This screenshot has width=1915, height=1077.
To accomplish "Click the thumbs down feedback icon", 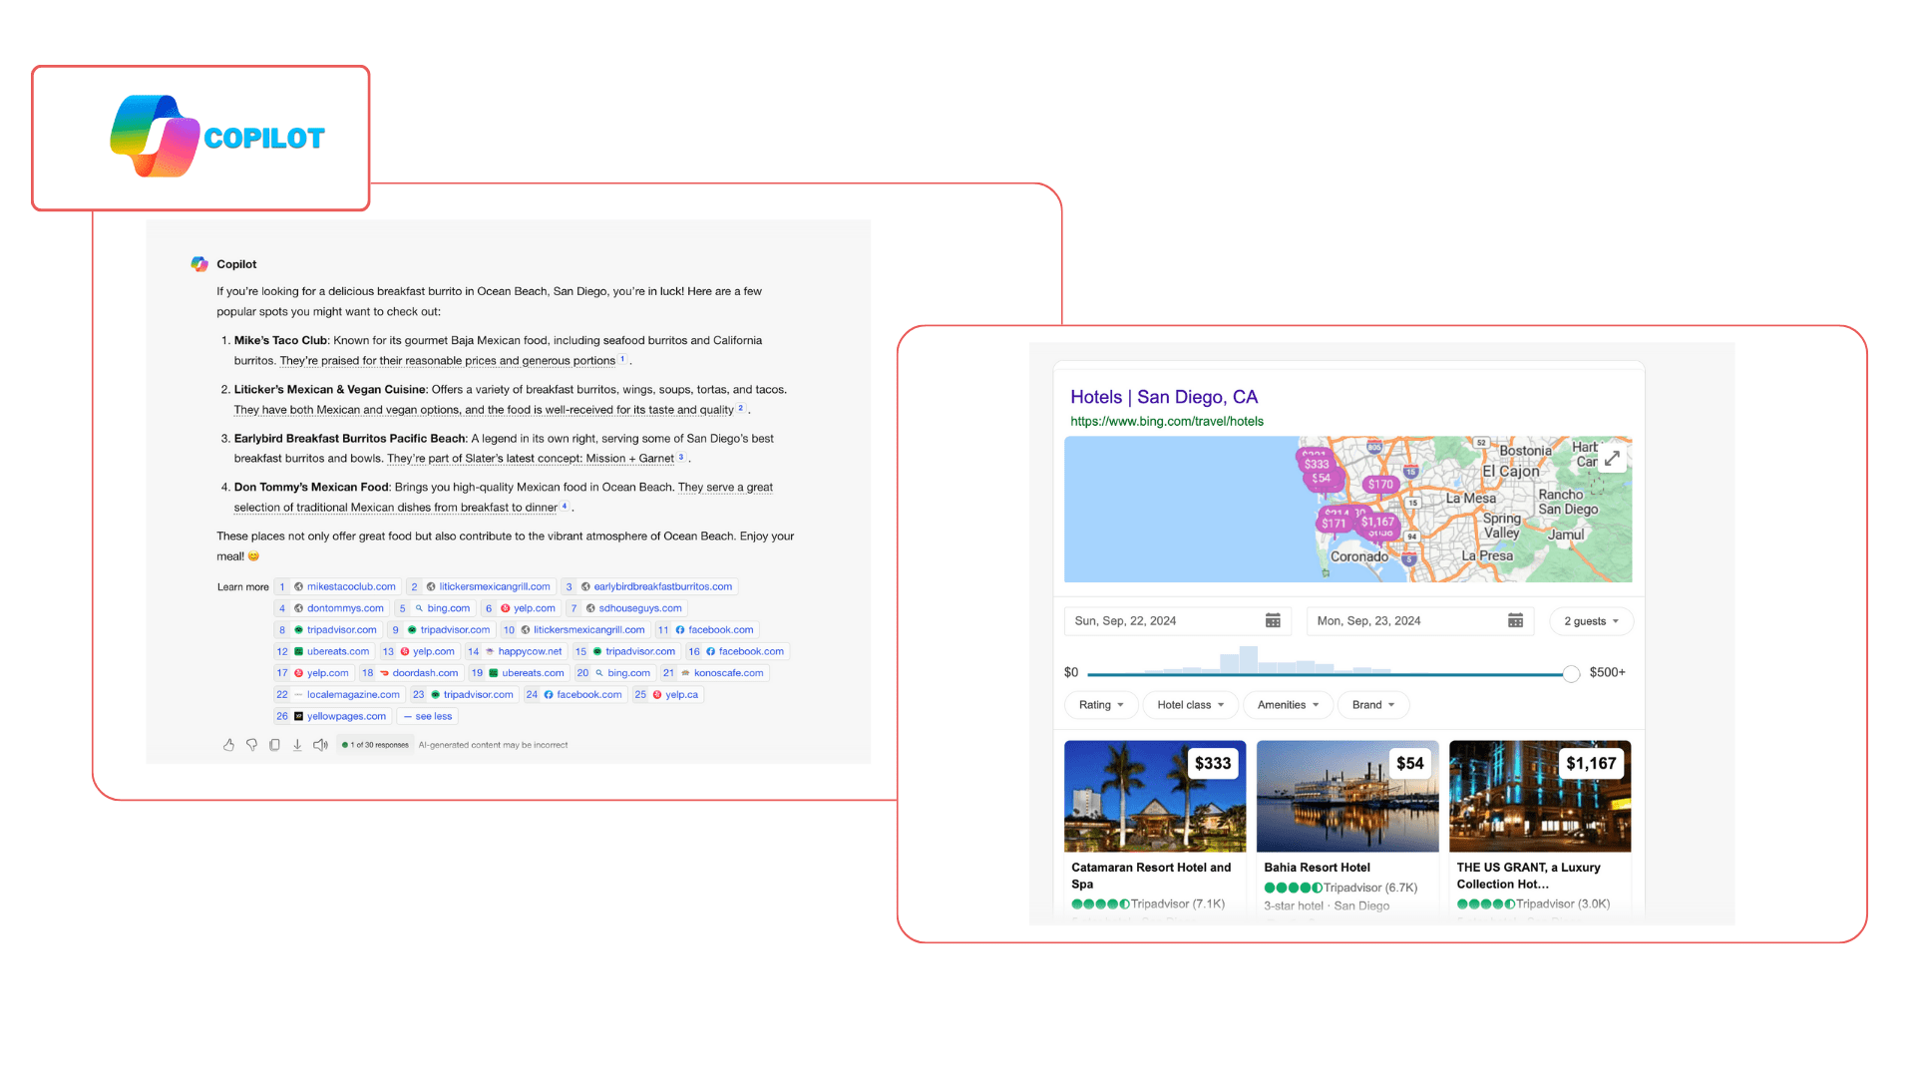I will [x=251, y=745].
